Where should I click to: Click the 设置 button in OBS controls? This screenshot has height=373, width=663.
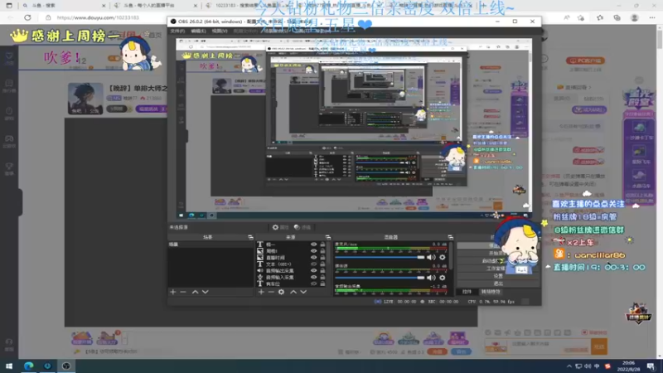pos(498,276)
